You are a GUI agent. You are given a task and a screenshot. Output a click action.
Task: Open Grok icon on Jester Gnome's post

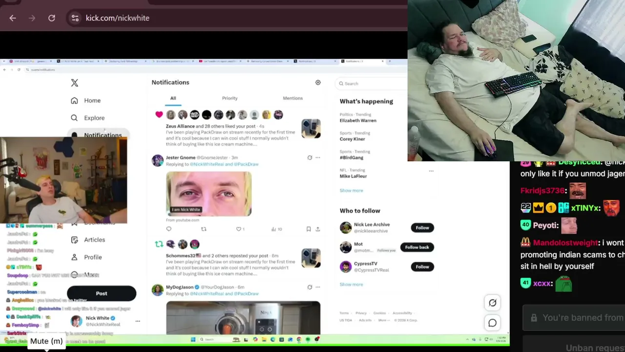[310, 157]
